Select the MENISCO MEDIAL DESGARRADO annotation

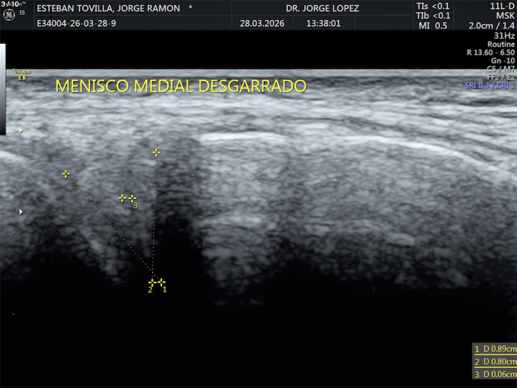181,86
